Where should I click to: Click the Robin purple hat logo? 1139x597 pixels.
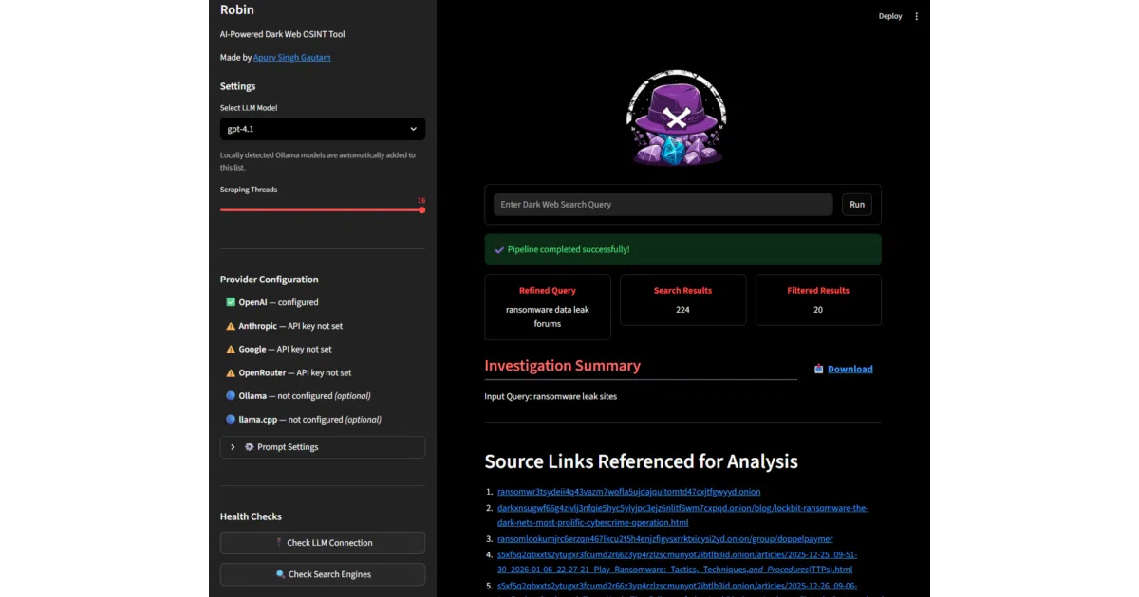coord(676,118)
